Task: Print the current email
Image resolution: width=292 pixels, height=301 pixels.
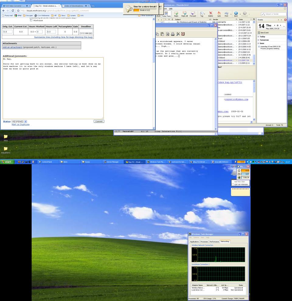Action: click(226, 14)
